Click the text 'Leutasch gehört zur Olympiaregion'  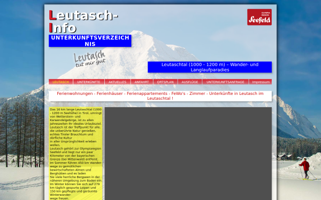coord(75,149)
